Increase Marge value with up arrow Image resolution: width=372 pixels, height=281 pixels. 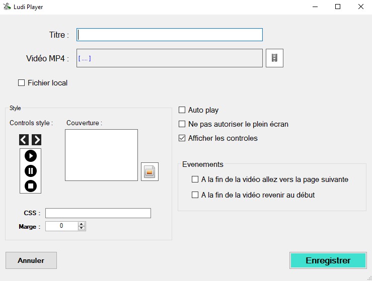[x=82, y=224]
